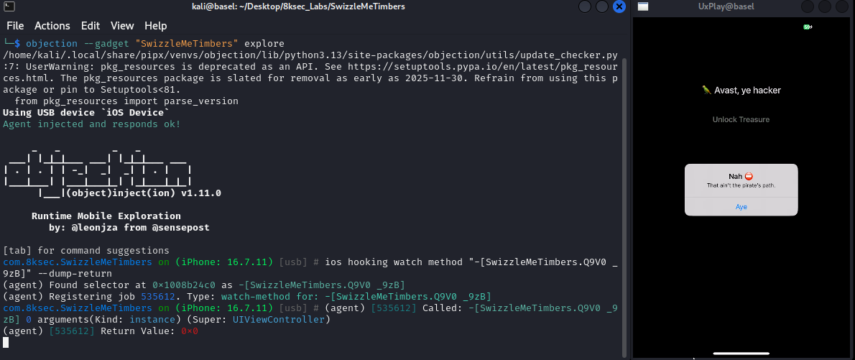Click 'Agent injected and responds ok!' text
Screen dimensions: 855x360
tap(92, 124)
